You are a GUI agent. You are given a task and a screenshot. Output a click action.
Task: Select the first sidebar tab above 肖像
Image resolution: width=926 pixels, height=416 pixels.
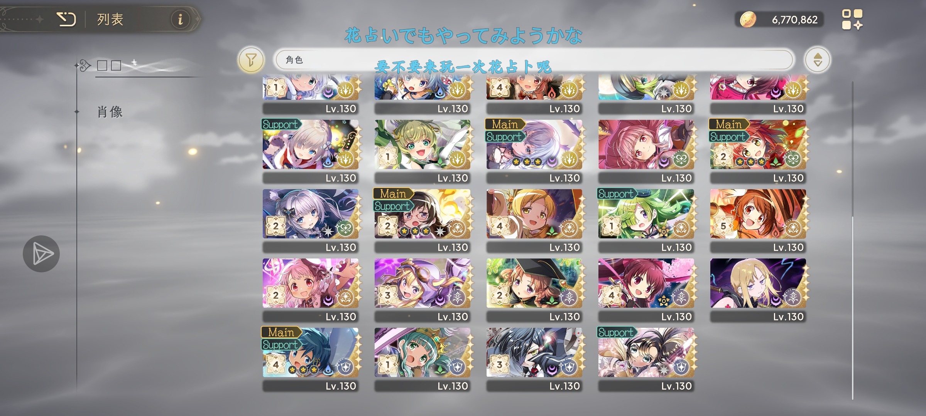(x=110, y=65)
